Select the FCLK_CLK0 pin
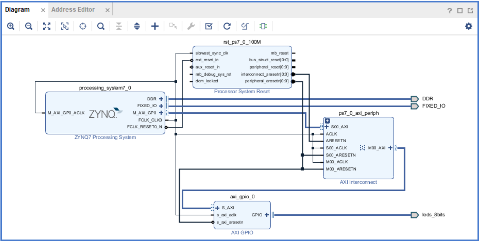 click(x=150, y=120)
